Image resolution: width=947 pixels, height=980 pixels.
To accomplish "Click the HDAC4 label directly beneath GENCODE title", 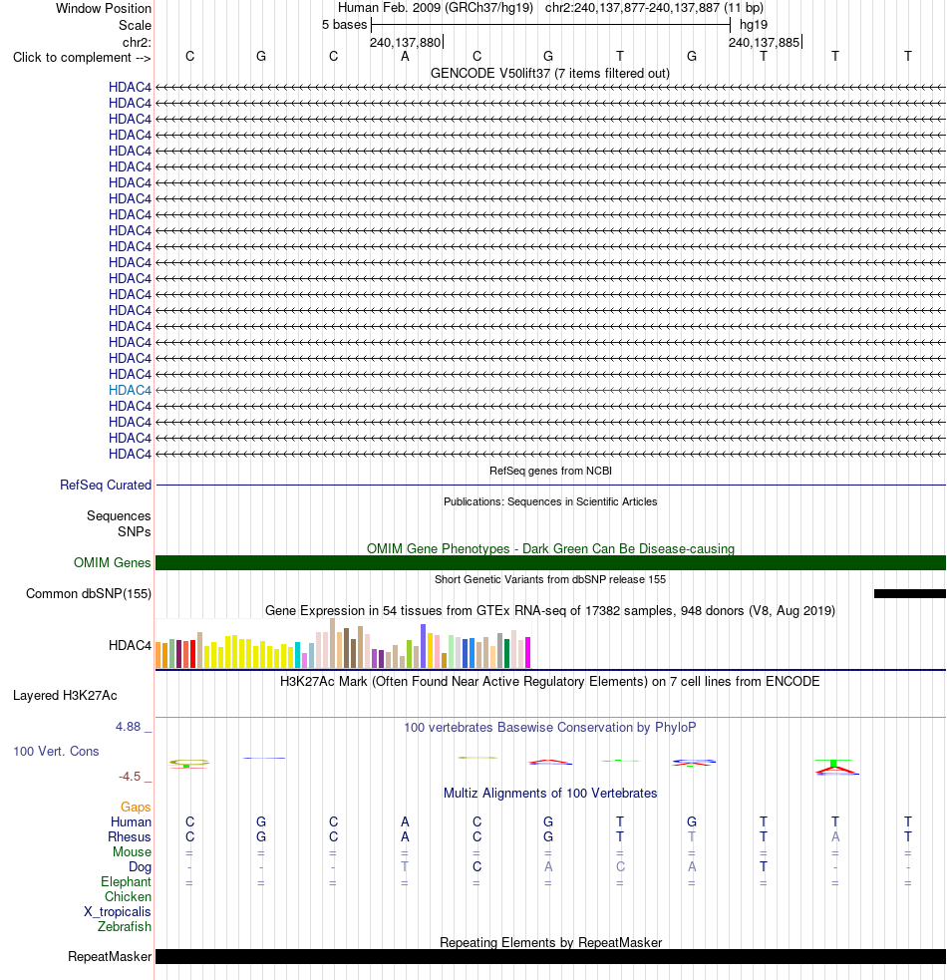I will pyautogui.click(x=130, y=87).
